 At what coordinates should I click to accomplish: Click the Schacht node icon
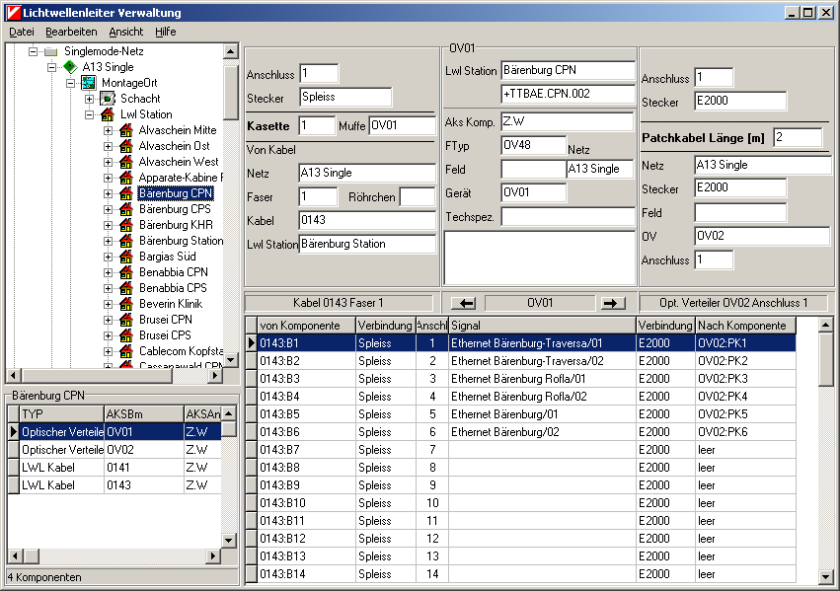(x=108, y=99)
